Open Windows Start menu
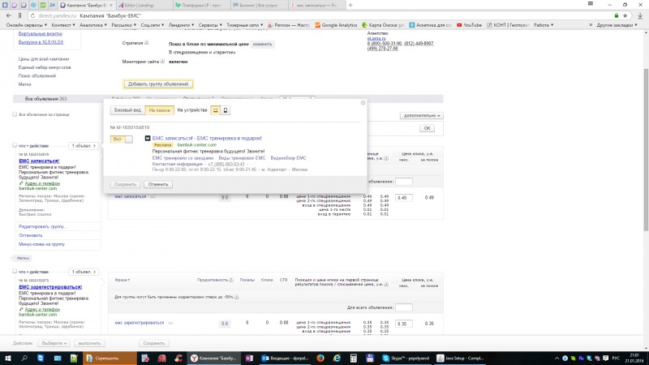 point(8,358)
